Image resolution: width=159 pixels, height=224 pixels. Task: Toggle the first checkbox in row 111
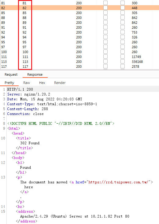(105, 56)
